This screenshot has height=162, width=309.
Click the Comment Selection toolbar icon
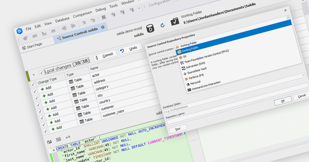click(84, 22)
